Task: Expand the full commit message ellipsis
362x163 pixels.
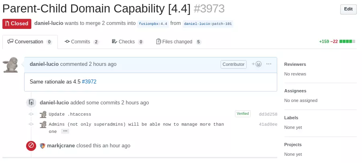Action: 65,131
